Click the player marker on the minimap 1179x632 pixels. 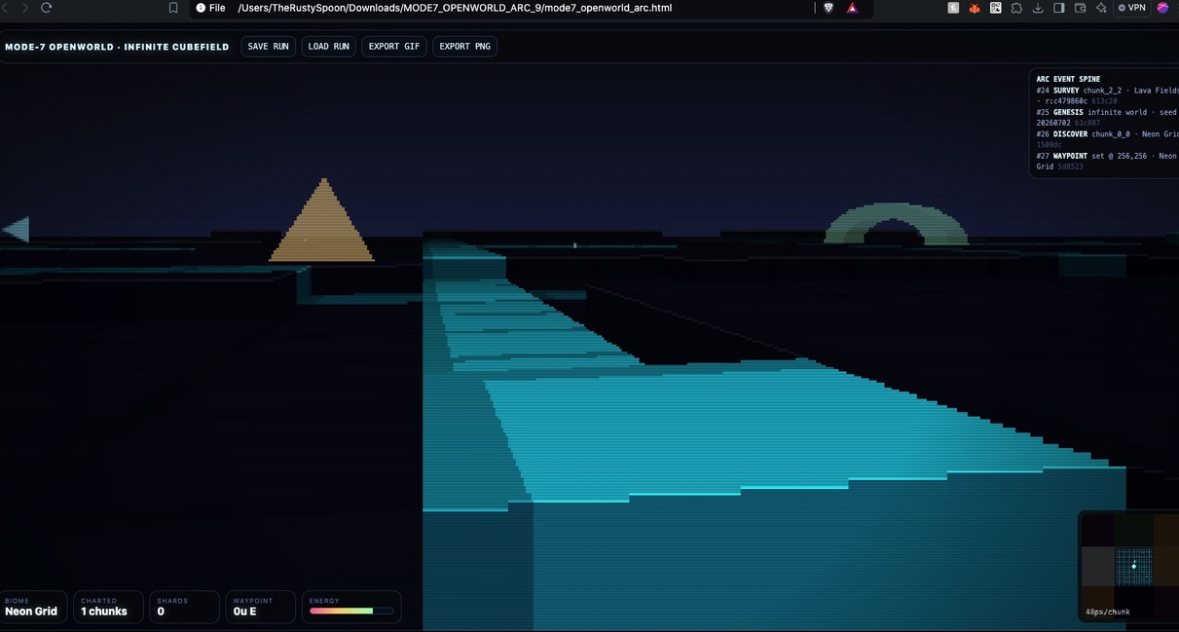pyautogui.click(x=1133, y=566)
